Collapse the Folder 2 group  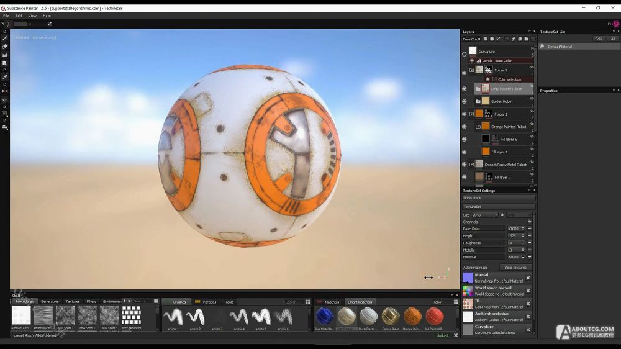472,70
